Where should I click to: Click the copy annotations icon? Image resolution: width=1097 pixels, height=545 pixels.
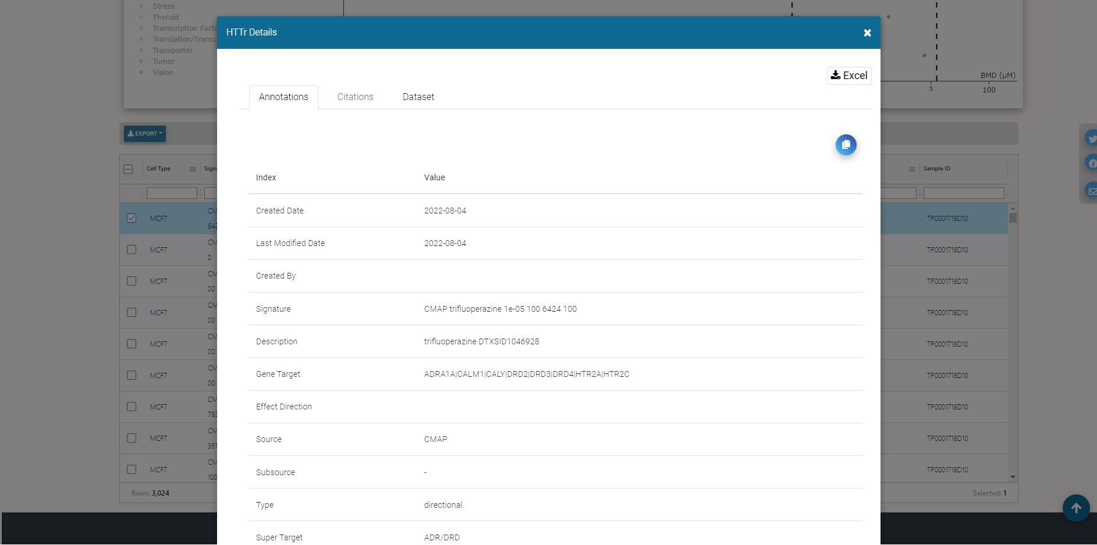point(846,144)
